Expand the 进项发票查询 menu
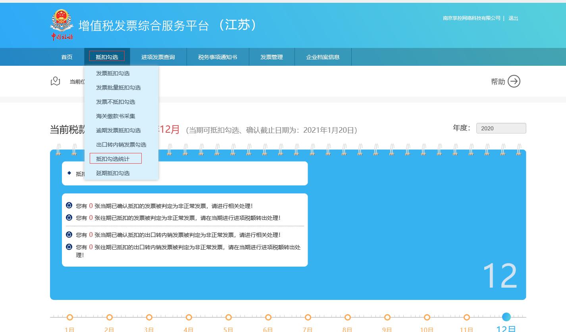 click(x=158, y=57)
